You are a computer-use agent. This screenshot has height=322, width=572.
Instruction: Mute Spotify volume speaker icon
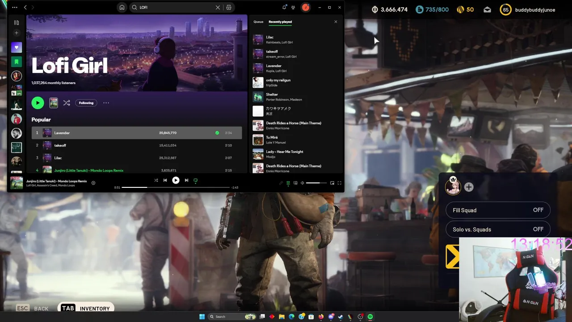pyautogui.click(x=303, y=183)
